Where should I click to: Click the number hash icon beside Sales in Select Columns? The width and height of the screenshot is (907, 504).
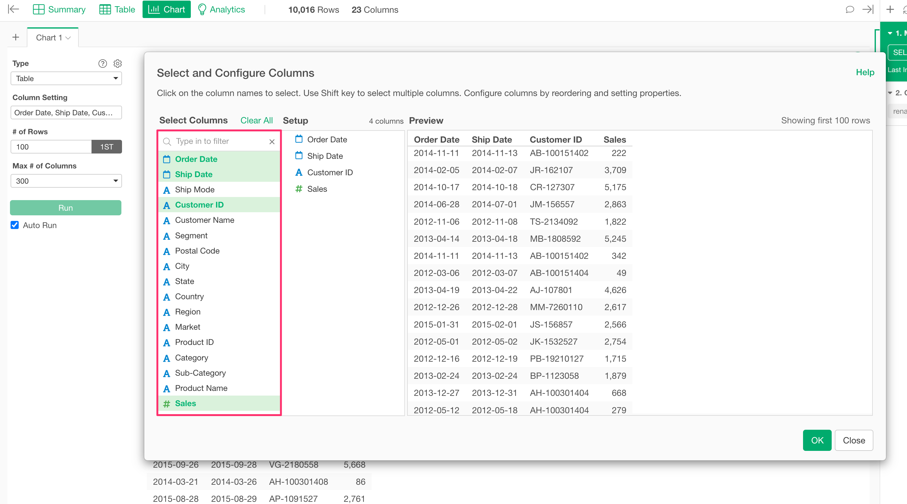[x=167, y=404]
